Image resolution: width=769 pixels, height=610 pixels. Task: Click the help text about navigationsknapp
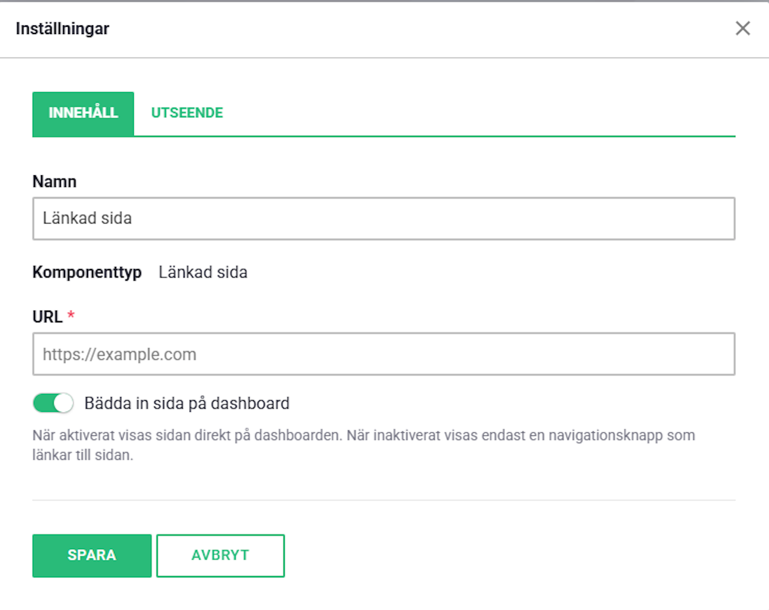[364, 445]
